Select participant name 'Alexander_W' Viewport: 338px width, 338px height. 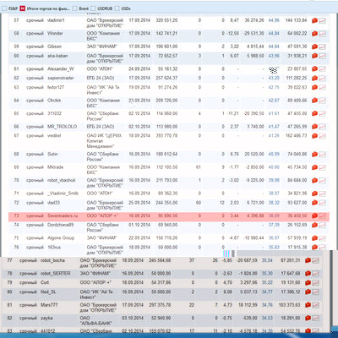(61, 68)
